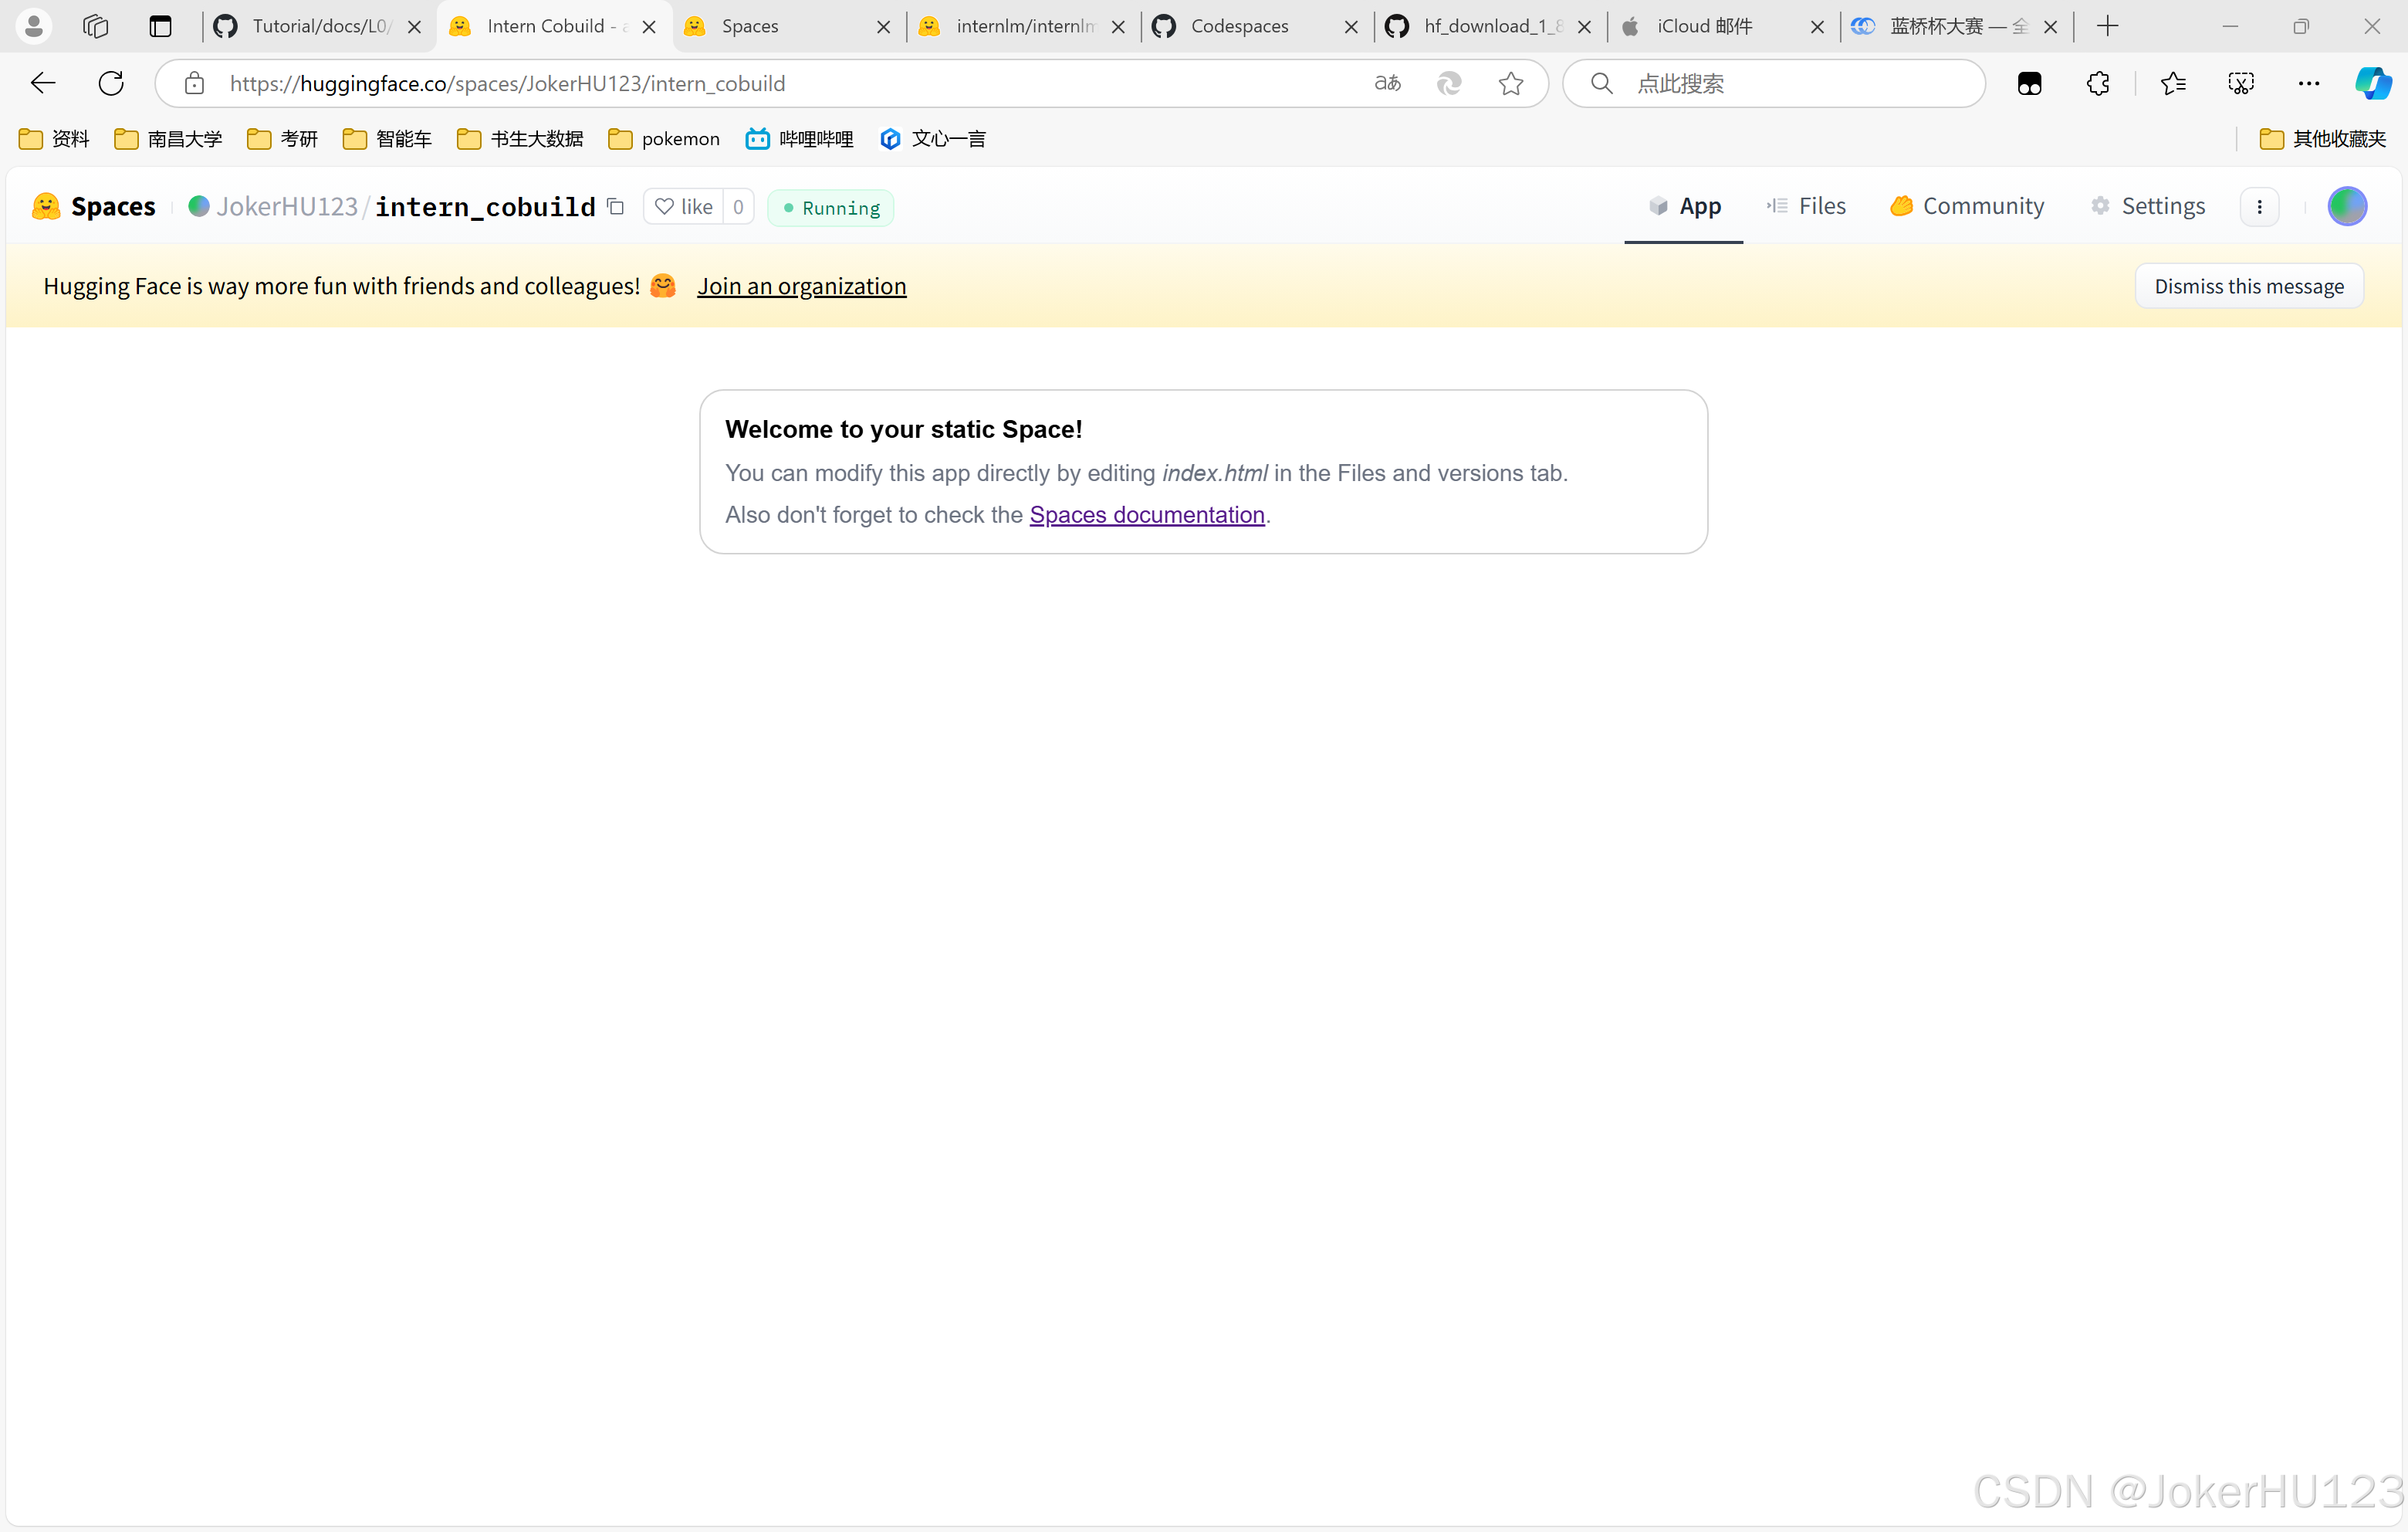Image resolution: width=2408 pixels, height=1532 pixels.
Task: Open the pokemon bookmarks folder
Action: [x=664, y=139]
